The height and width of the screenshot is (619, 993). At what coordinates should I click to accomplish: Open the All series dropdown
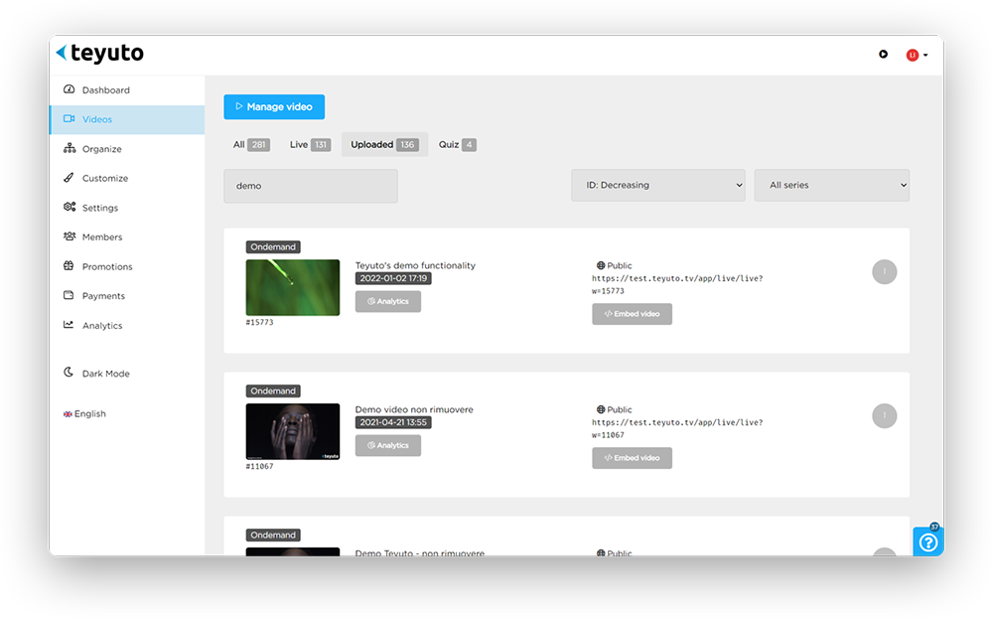click(832, 185)
